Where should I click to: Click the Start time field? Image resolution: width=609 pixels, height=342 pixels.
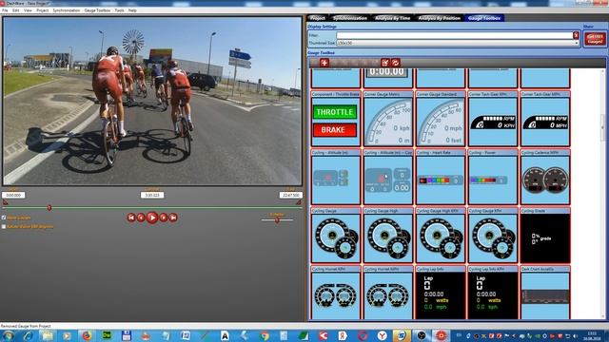coord(13,195)
